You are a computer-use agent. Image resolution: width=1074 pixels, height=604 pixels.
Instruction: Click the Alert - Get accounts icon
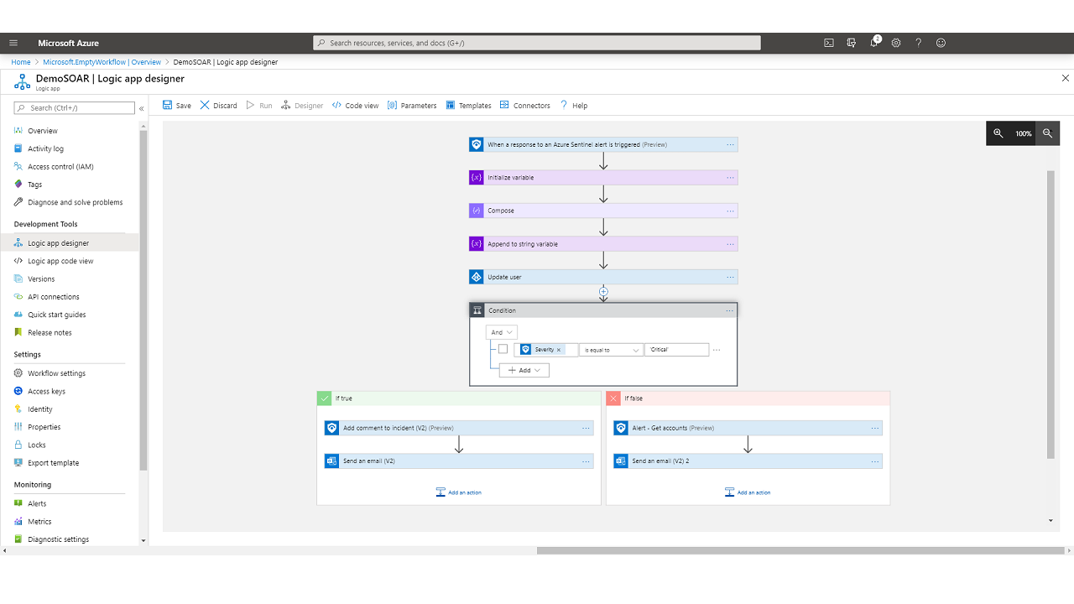[621, 428]
